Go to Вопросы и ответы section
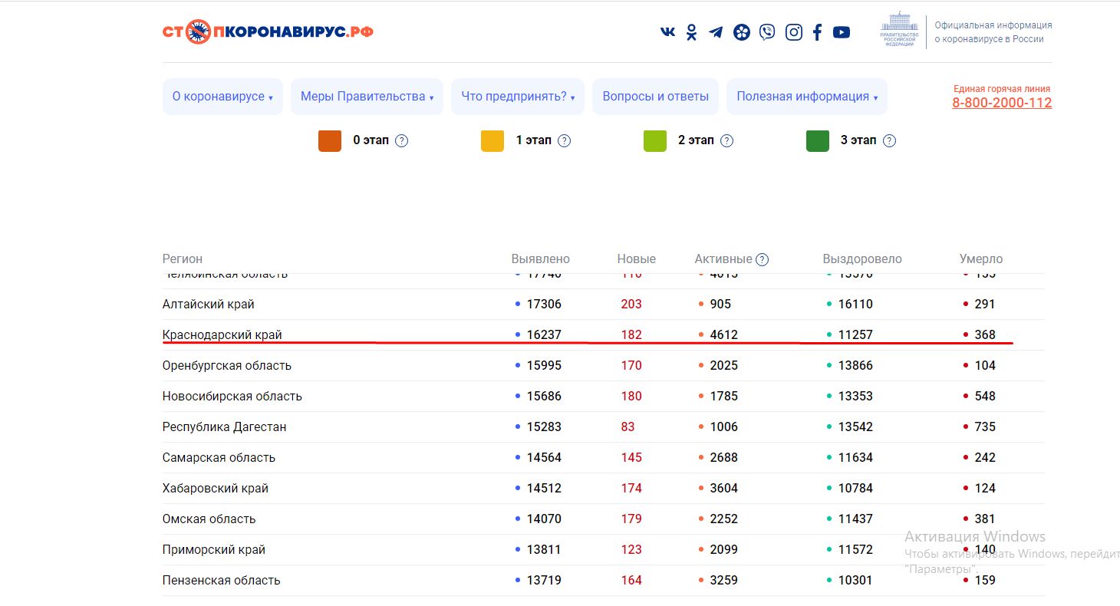The image size is (1120, 606). 655,97
